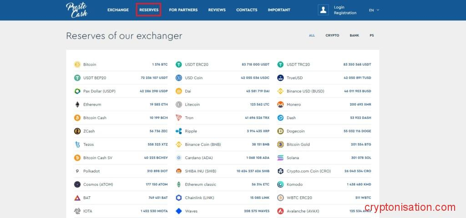Open the EN language dropdown
This screenshot has height=218, width=466.
pyautogui.click(x=374, y=10)
